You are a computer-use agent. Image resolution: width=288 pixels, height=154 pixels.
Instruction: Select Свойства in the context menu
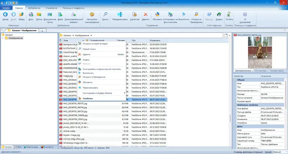coord(102,98)
